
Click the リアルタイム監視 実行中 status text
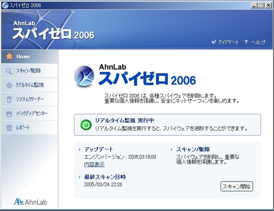pyautogui.click(x=125, y=120)
